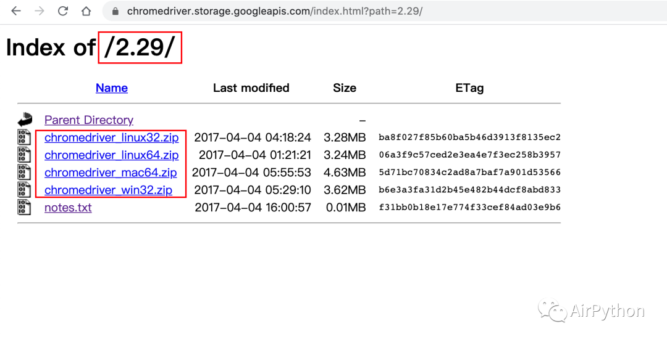Click the ETag starting with ba8f027f
The image size is (667, 342).
point(469,137)
